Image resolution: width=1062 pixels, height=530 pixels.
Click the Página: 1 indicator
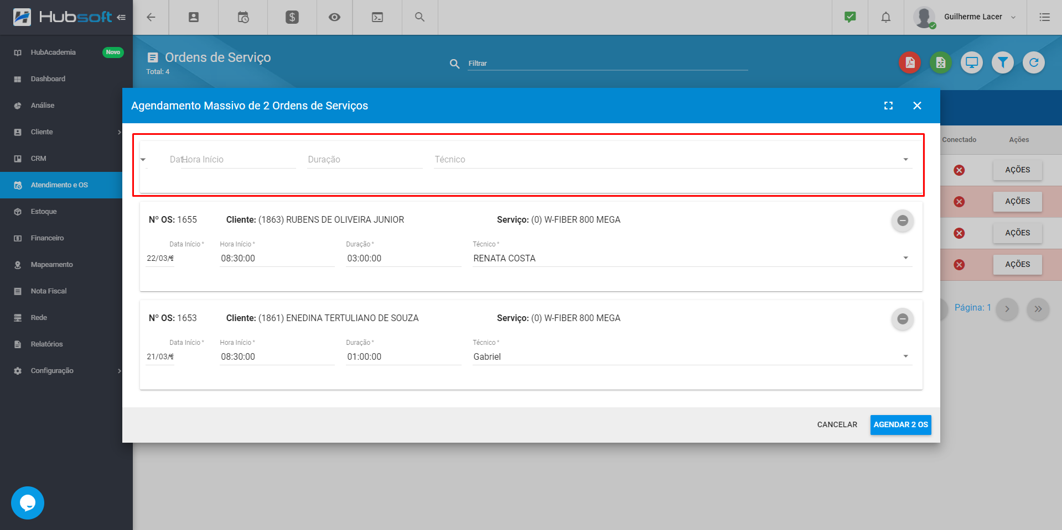(x=972, y=308)
